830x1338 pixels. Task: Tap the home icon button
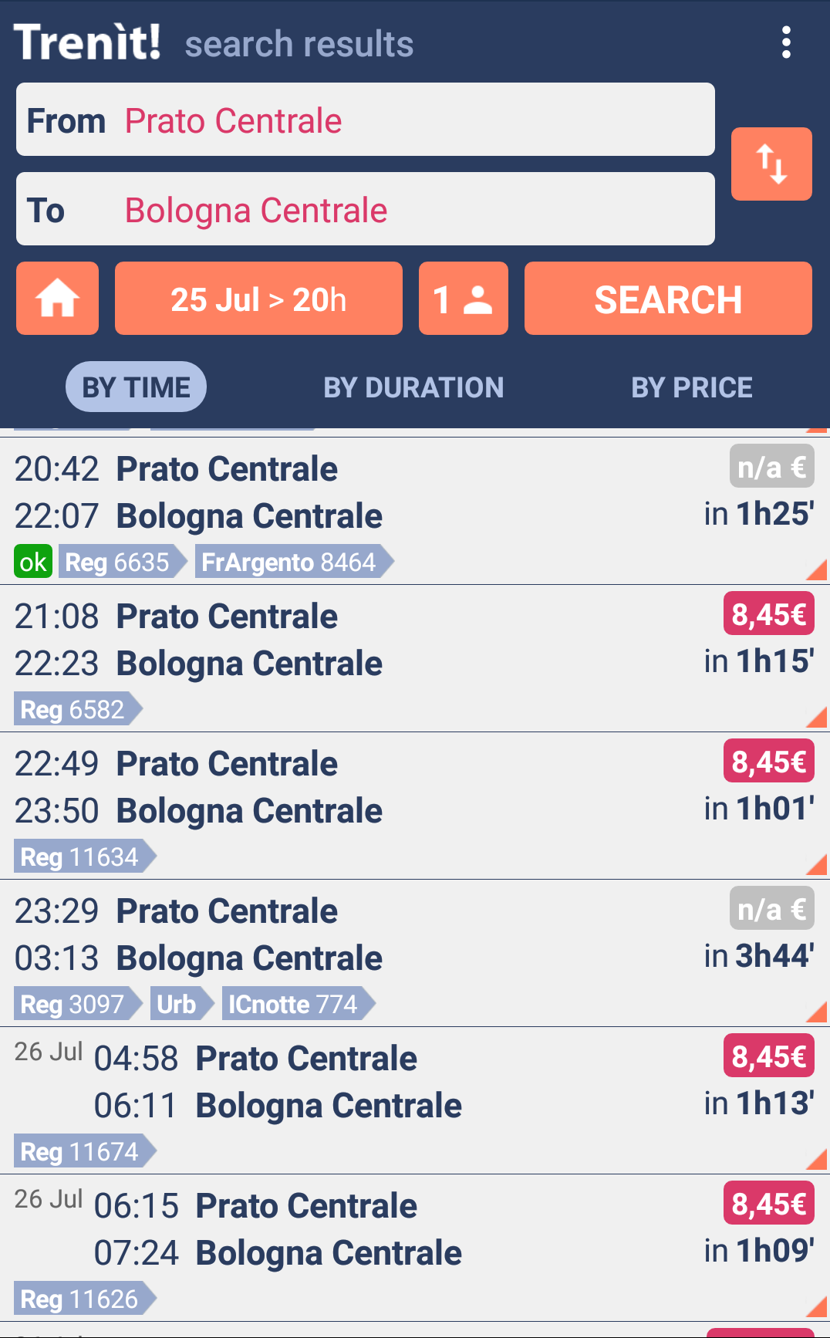pyautogui.click(x=57, y=299)
